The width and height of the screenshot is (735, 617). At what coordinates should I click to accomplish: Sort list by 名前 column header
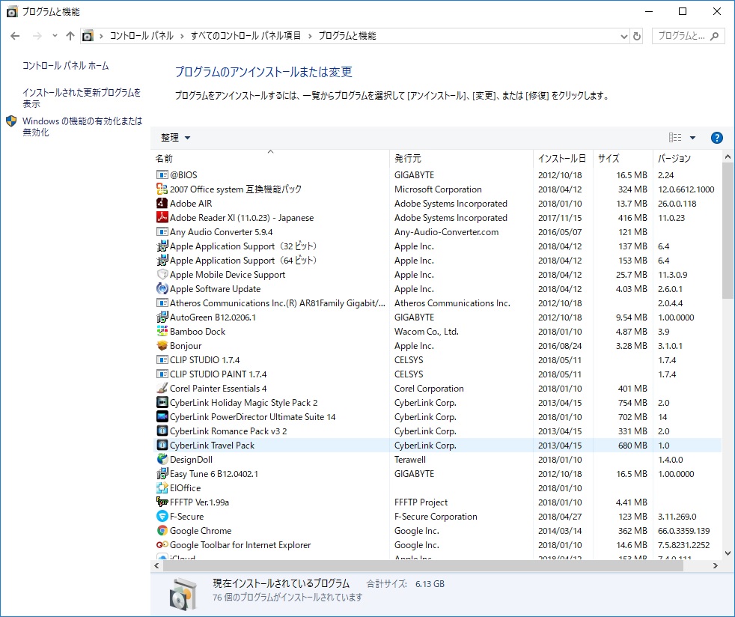tap(270, 159)
